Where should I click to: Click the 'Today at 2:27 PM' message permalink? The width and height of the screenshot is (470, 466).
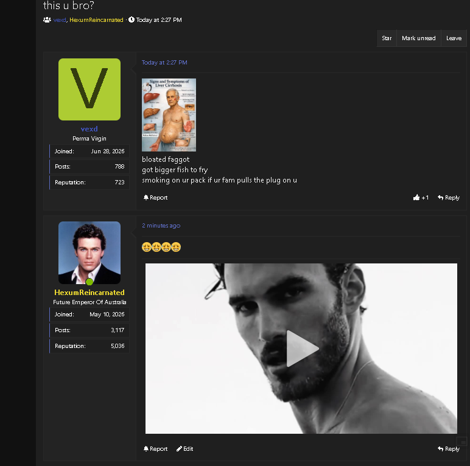point(164,62)
